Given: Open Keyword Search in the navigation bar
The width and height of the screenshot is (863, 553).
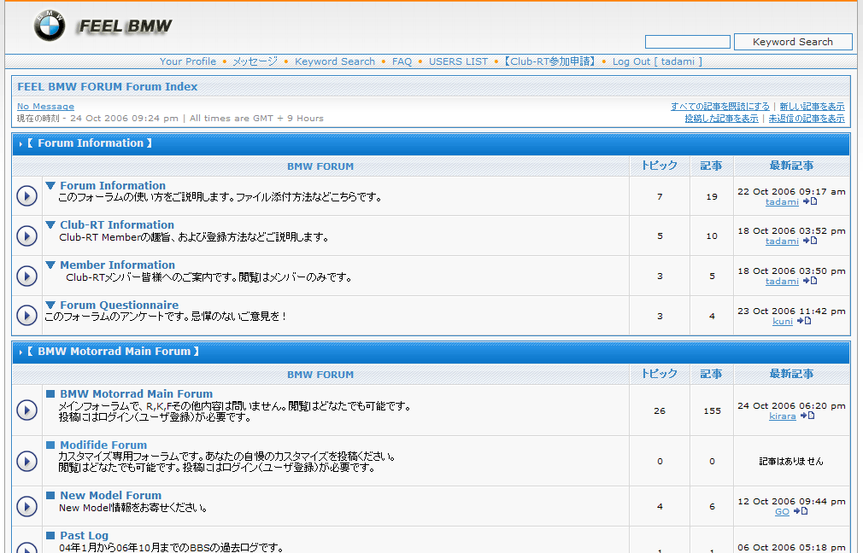Looking at the screenshot, I should point(335,61).
